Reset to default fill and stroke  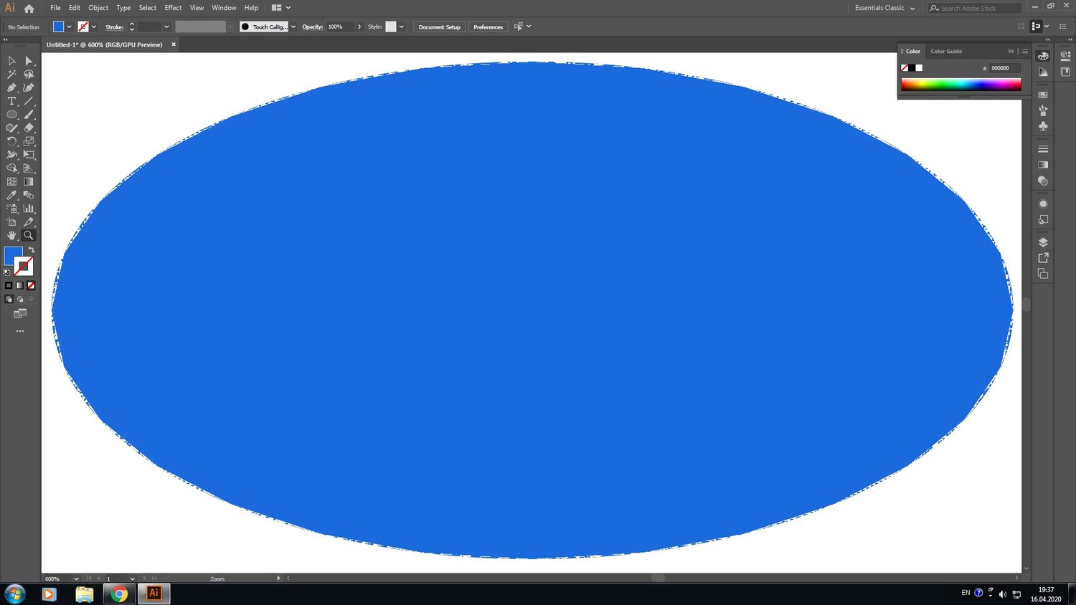[7, 272]
